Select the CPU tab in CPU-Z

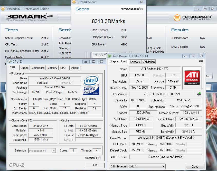[x=12, y=67]
